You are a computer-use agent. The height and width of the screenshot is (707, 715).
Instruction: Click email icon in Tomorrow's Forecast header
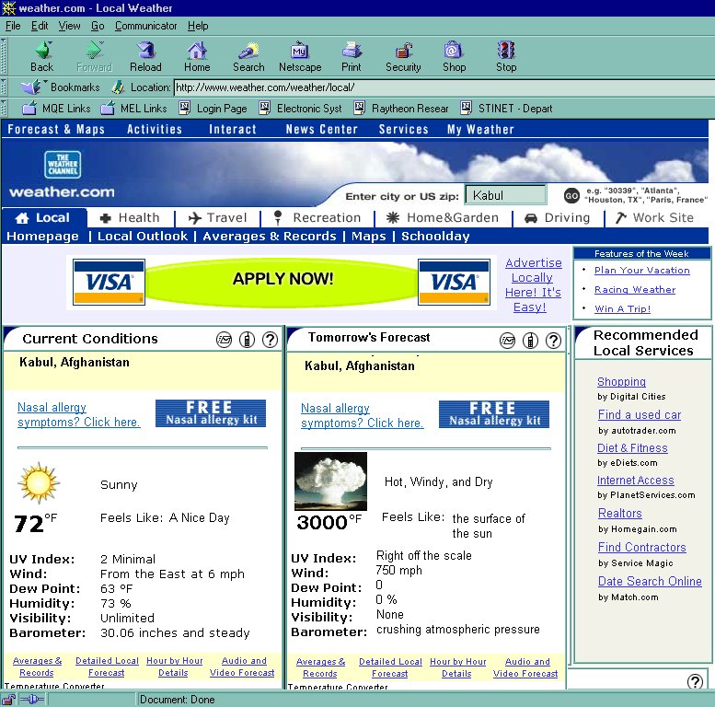[x=507, y=341]
